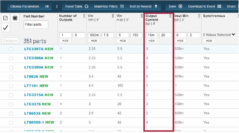The image size is (239, 133).
Task: Grab the Number of Outputs column drag handle
Action: [84, 16]
